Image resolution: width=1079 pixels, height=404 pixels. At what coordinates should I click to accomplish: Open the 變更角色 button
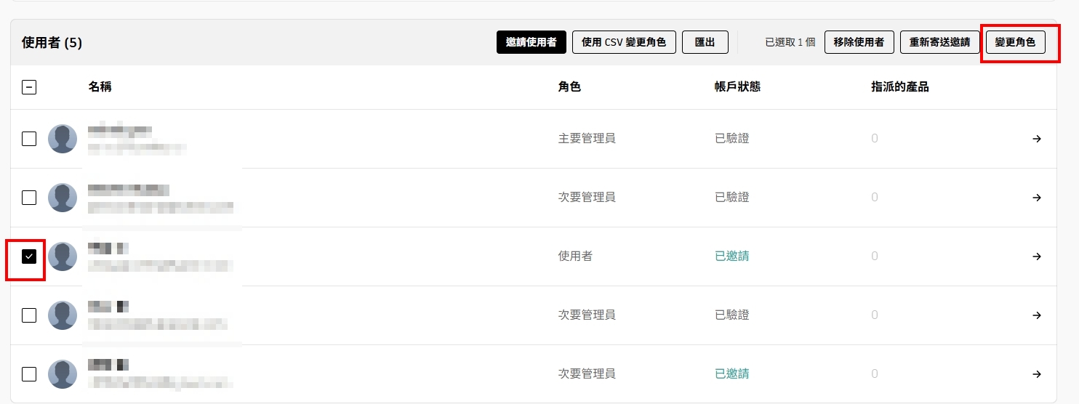point(1015,42)
